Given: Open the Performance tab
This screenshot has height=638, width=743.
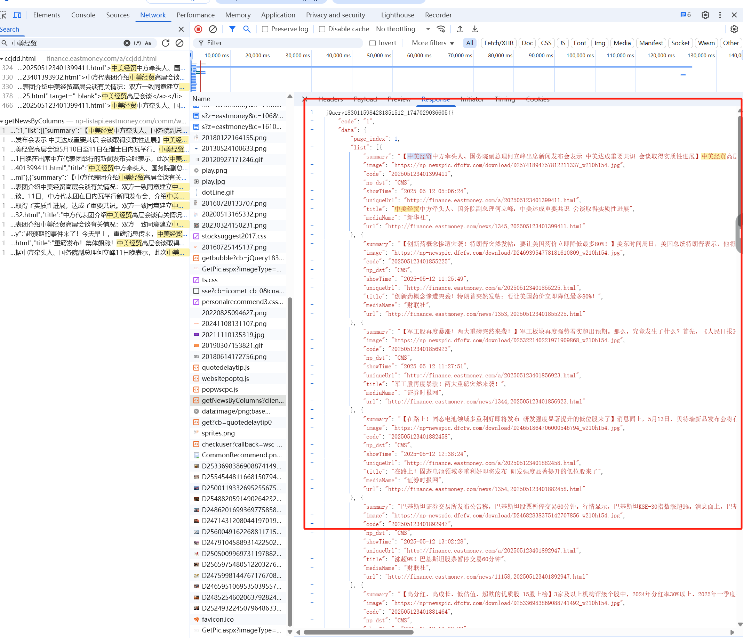Looking at the screenshot, I should pos(195,15).
